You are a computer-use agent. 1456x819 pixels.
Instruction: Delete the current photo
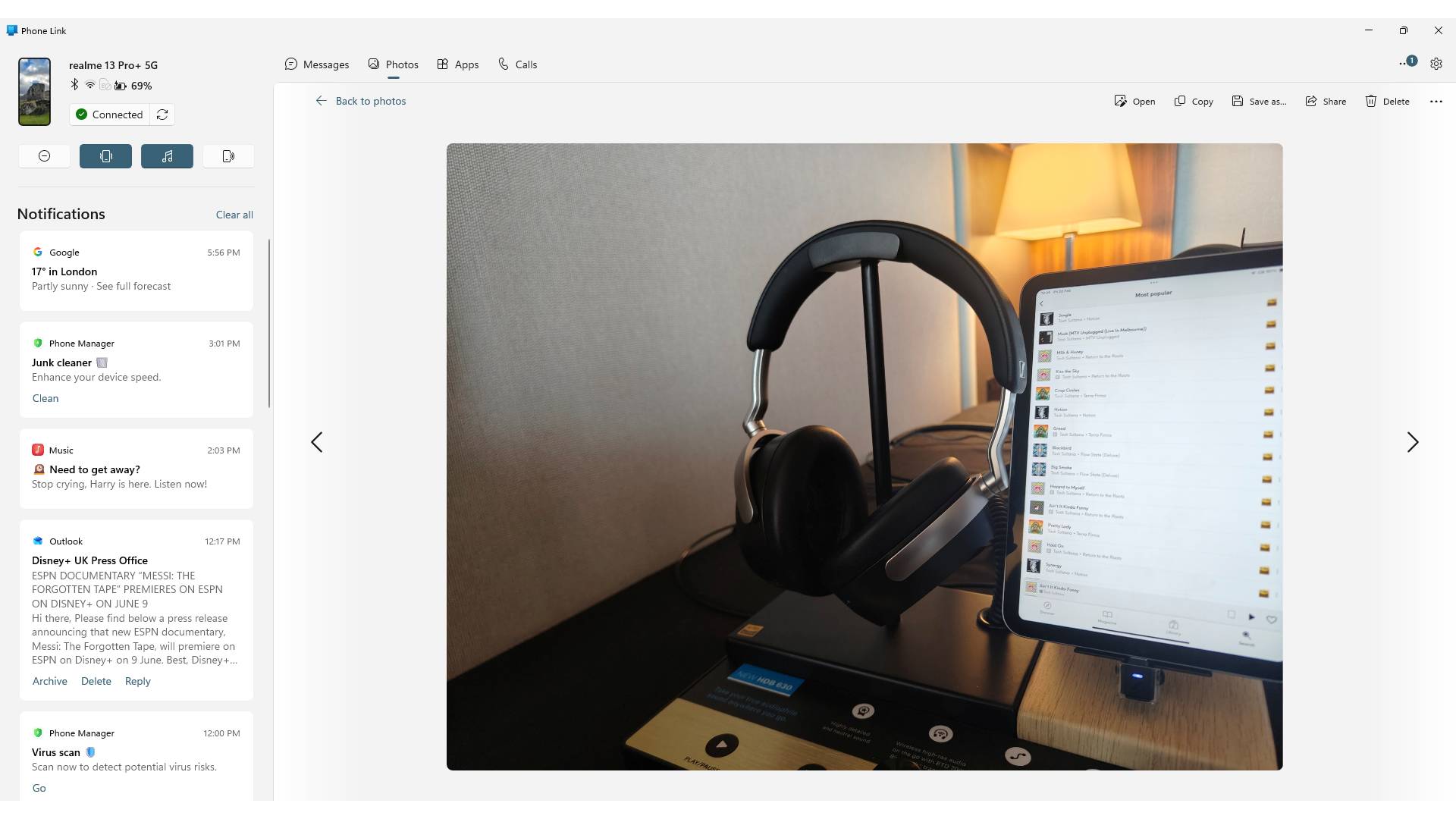(x=1387, y=101)
